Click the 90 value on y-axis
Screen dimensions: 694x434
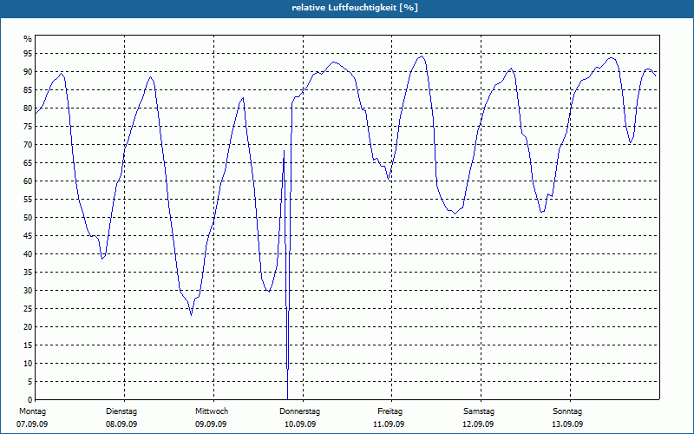pos(28,72)
